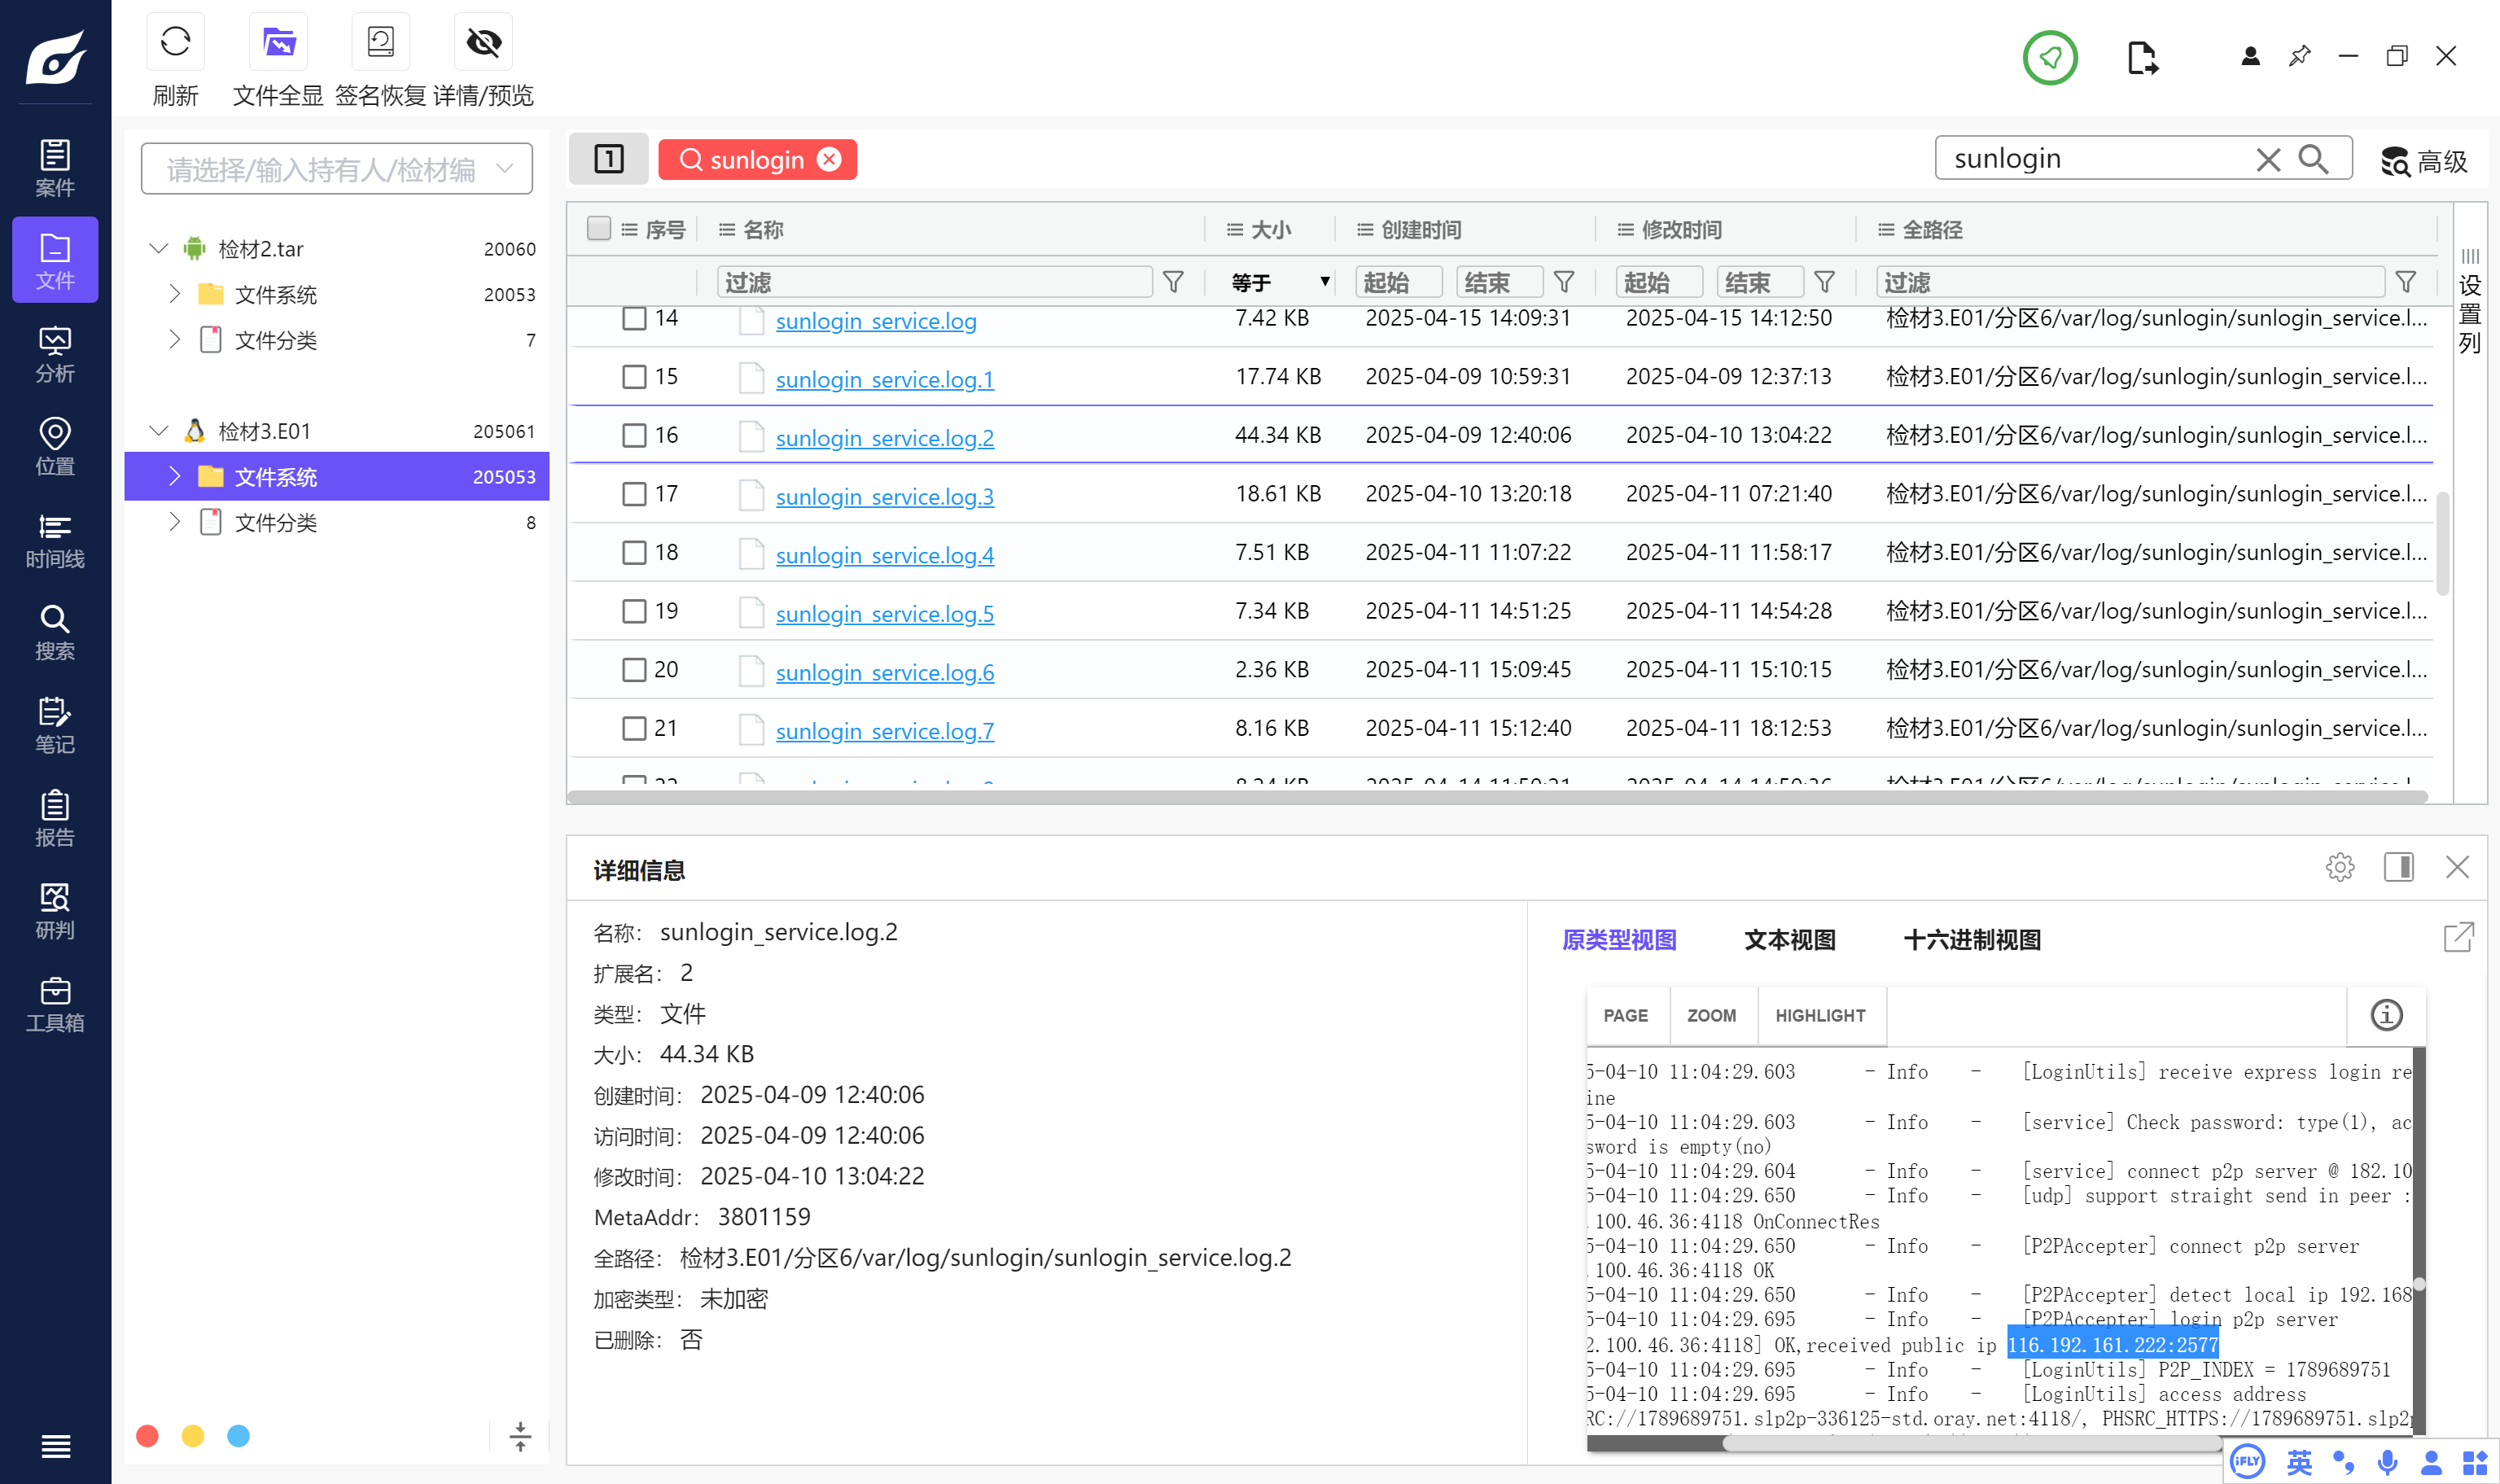The image size is (2500, 1484).
Task: Toggle the detail panel layout icon
Action: (x=2398, y=867)
